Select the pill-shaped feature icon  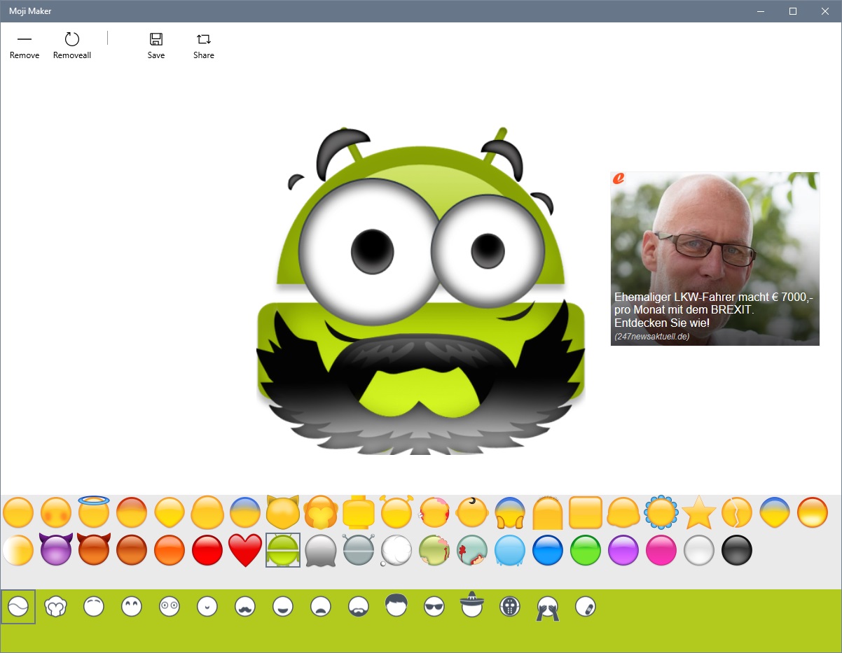586,607
